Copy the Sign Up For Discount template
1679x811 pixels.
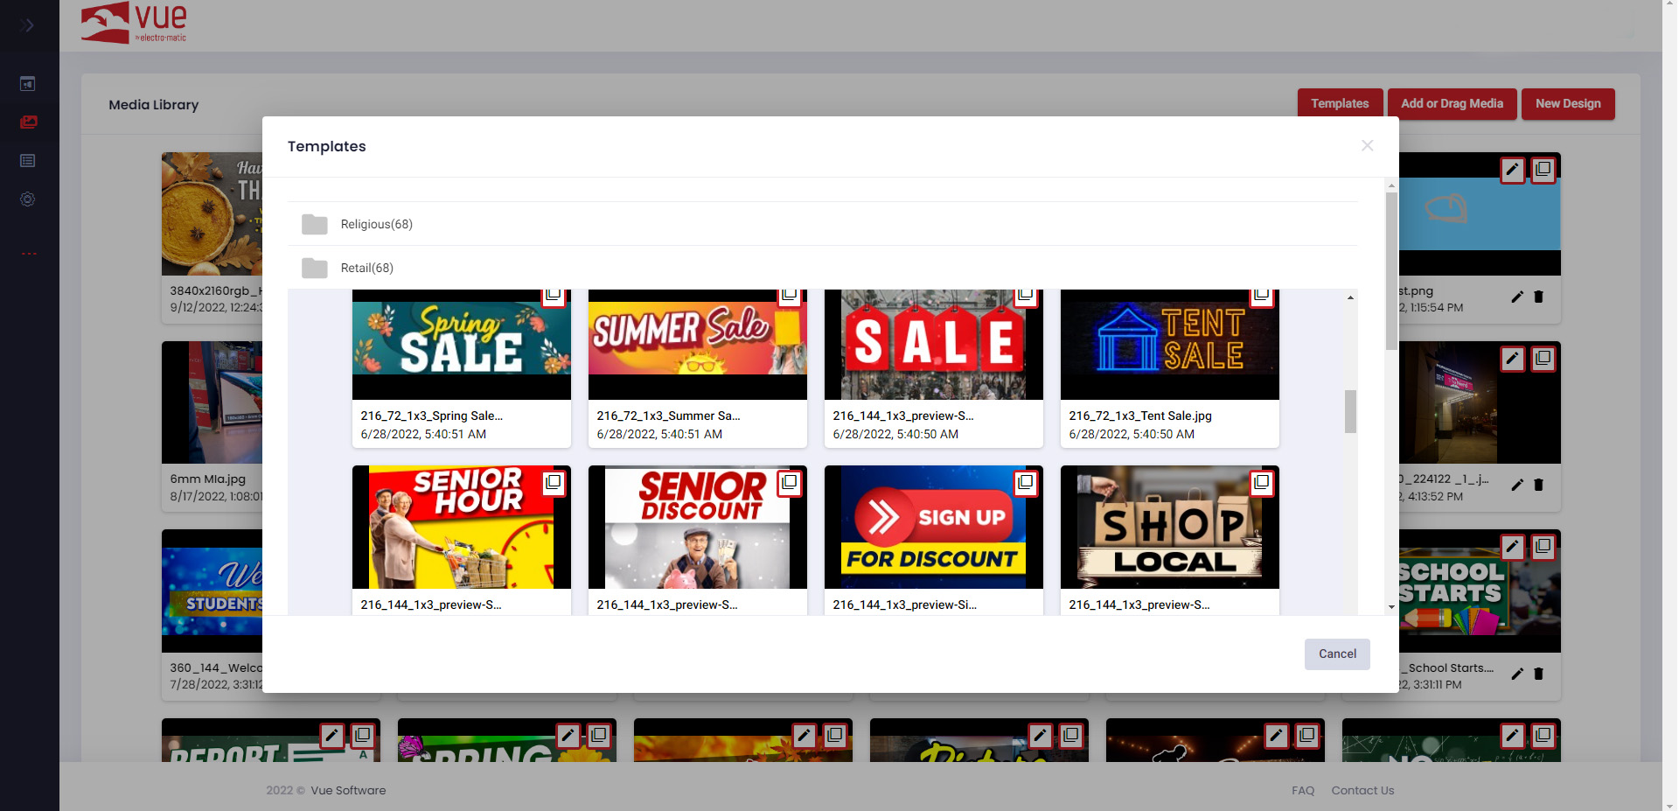click(1026, 482)
